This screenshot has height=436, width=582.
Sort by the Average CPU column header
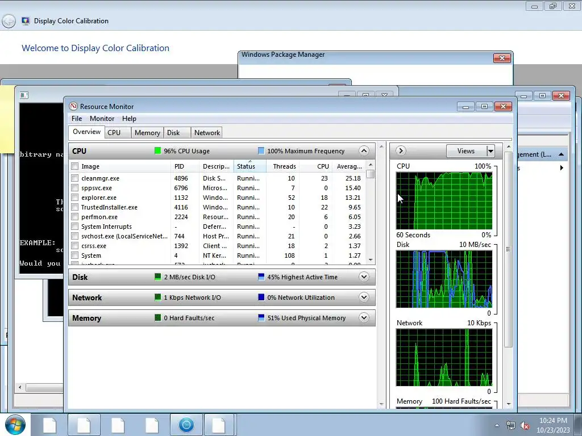[x=348, y=166]
